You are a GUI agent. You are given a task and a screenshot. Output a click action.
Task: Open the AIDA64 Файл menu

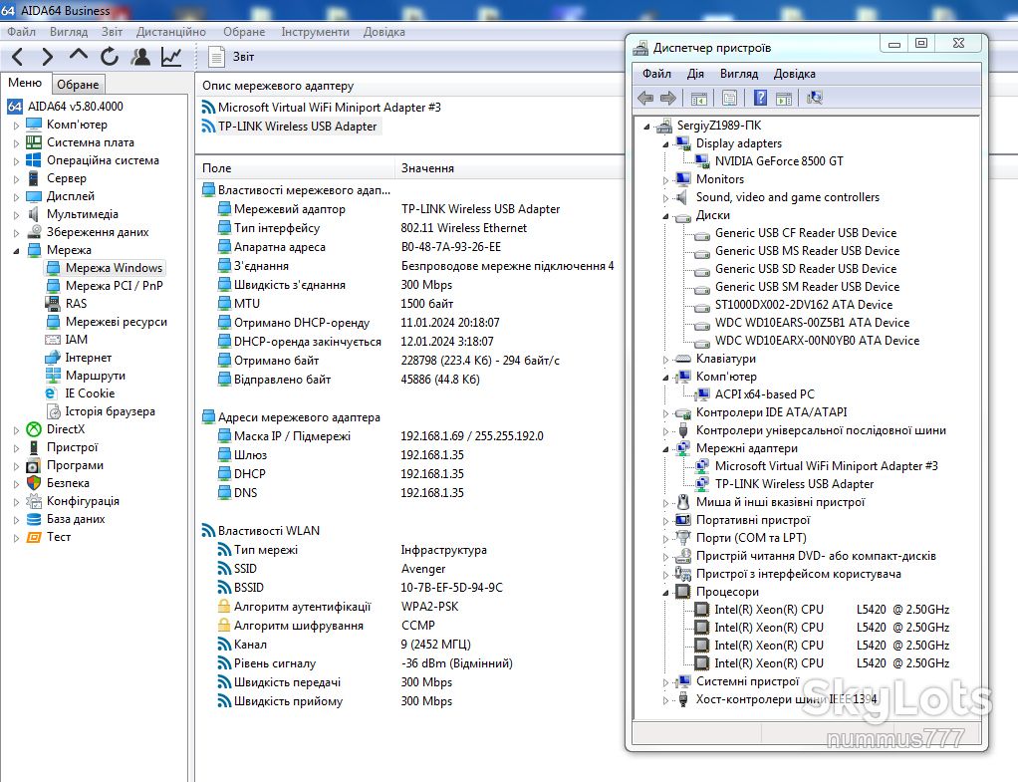22,32
